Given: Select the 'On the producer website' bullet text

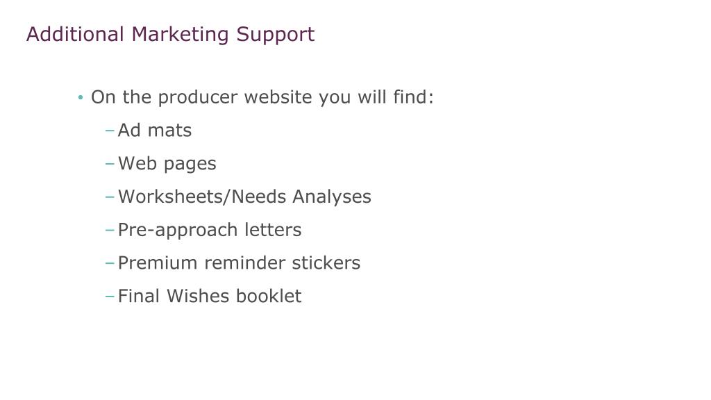Looking at the screenshot, I should (262, 97).
